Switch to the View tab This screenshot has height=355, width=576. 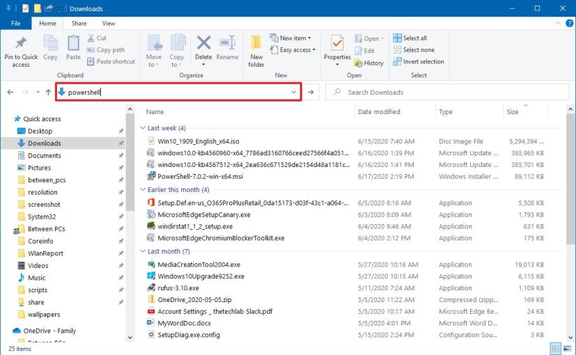(x=109, y=23)
